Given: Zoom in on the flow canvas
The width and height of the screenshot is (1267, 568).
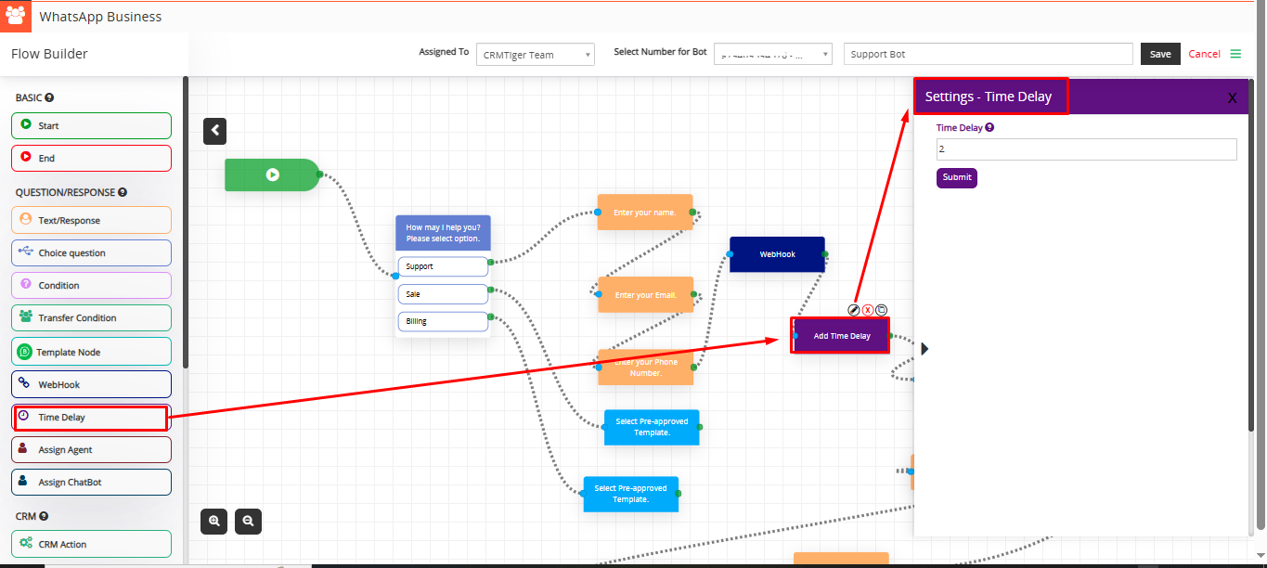Looking at the screenshot, I should [214, 522].
